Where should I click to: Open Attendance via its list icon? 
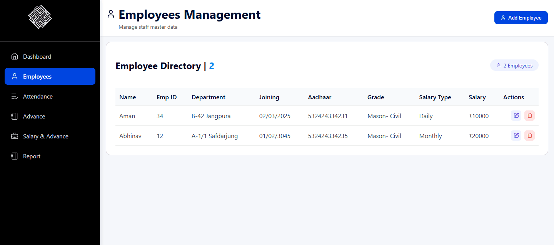coord(14,96)
